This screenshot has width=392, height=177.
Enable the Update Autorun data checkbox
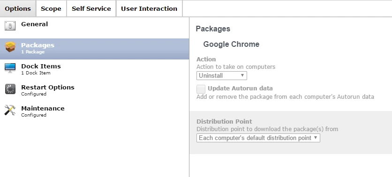click(x=201, y=89)
